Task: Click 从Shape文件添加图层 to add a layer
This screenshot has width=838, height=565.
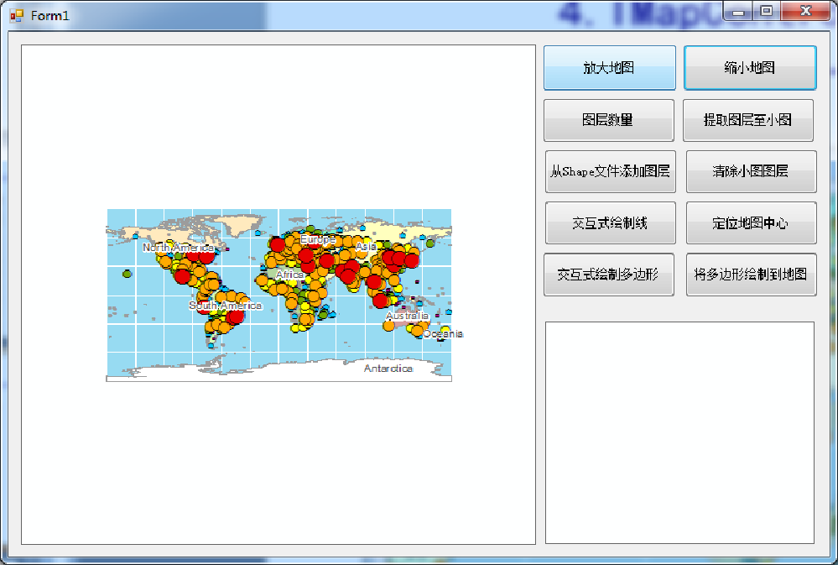Action: 610,170
